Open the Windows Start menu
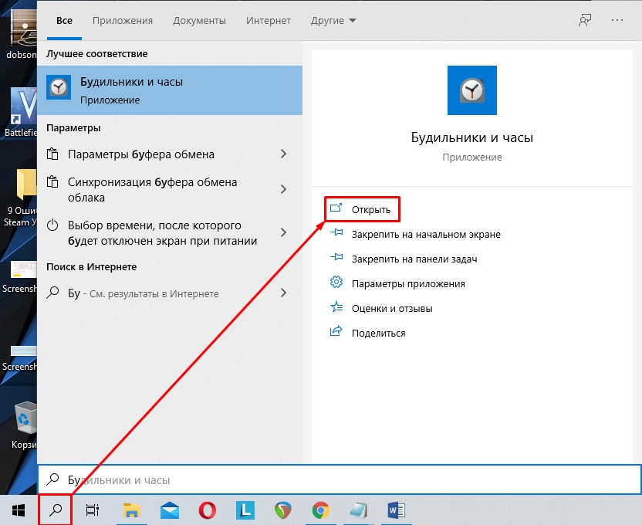The image size is (642, 525). [x=19, y=510]
